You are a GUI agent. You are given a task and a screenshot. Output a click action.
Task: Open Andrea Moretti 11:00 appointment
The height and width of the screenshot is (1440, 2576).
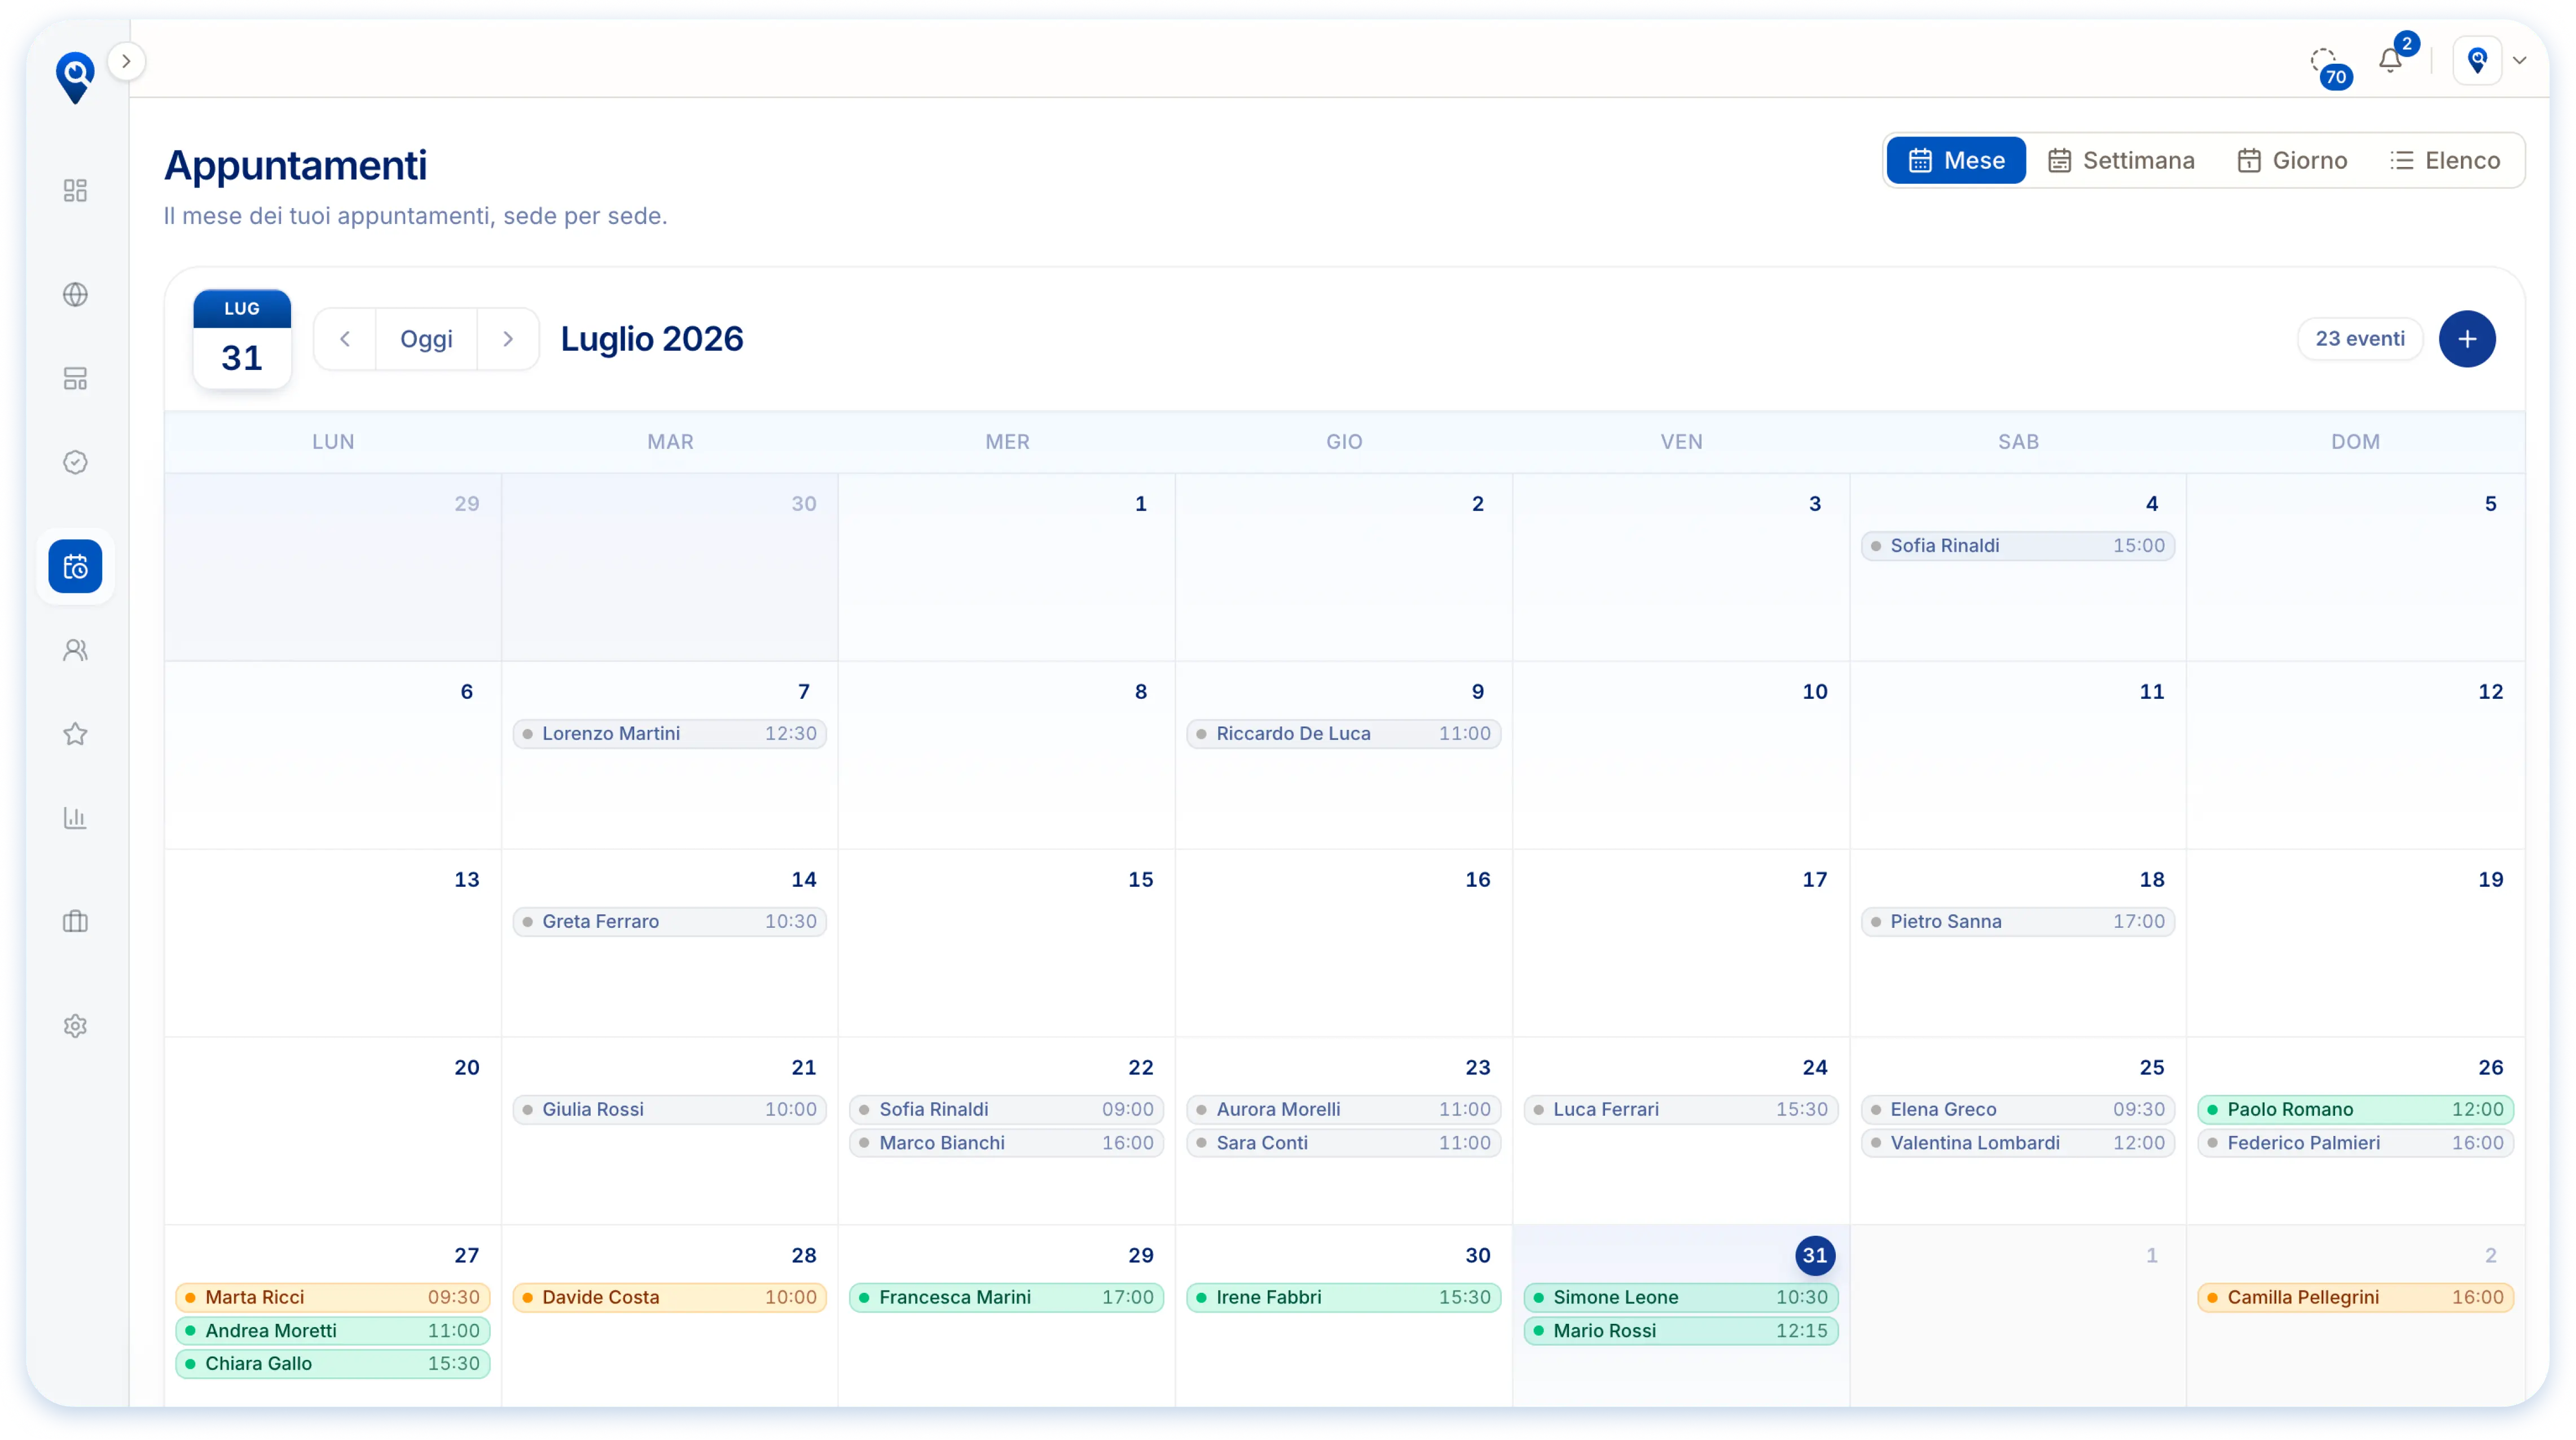click(x=333, y=1331)
